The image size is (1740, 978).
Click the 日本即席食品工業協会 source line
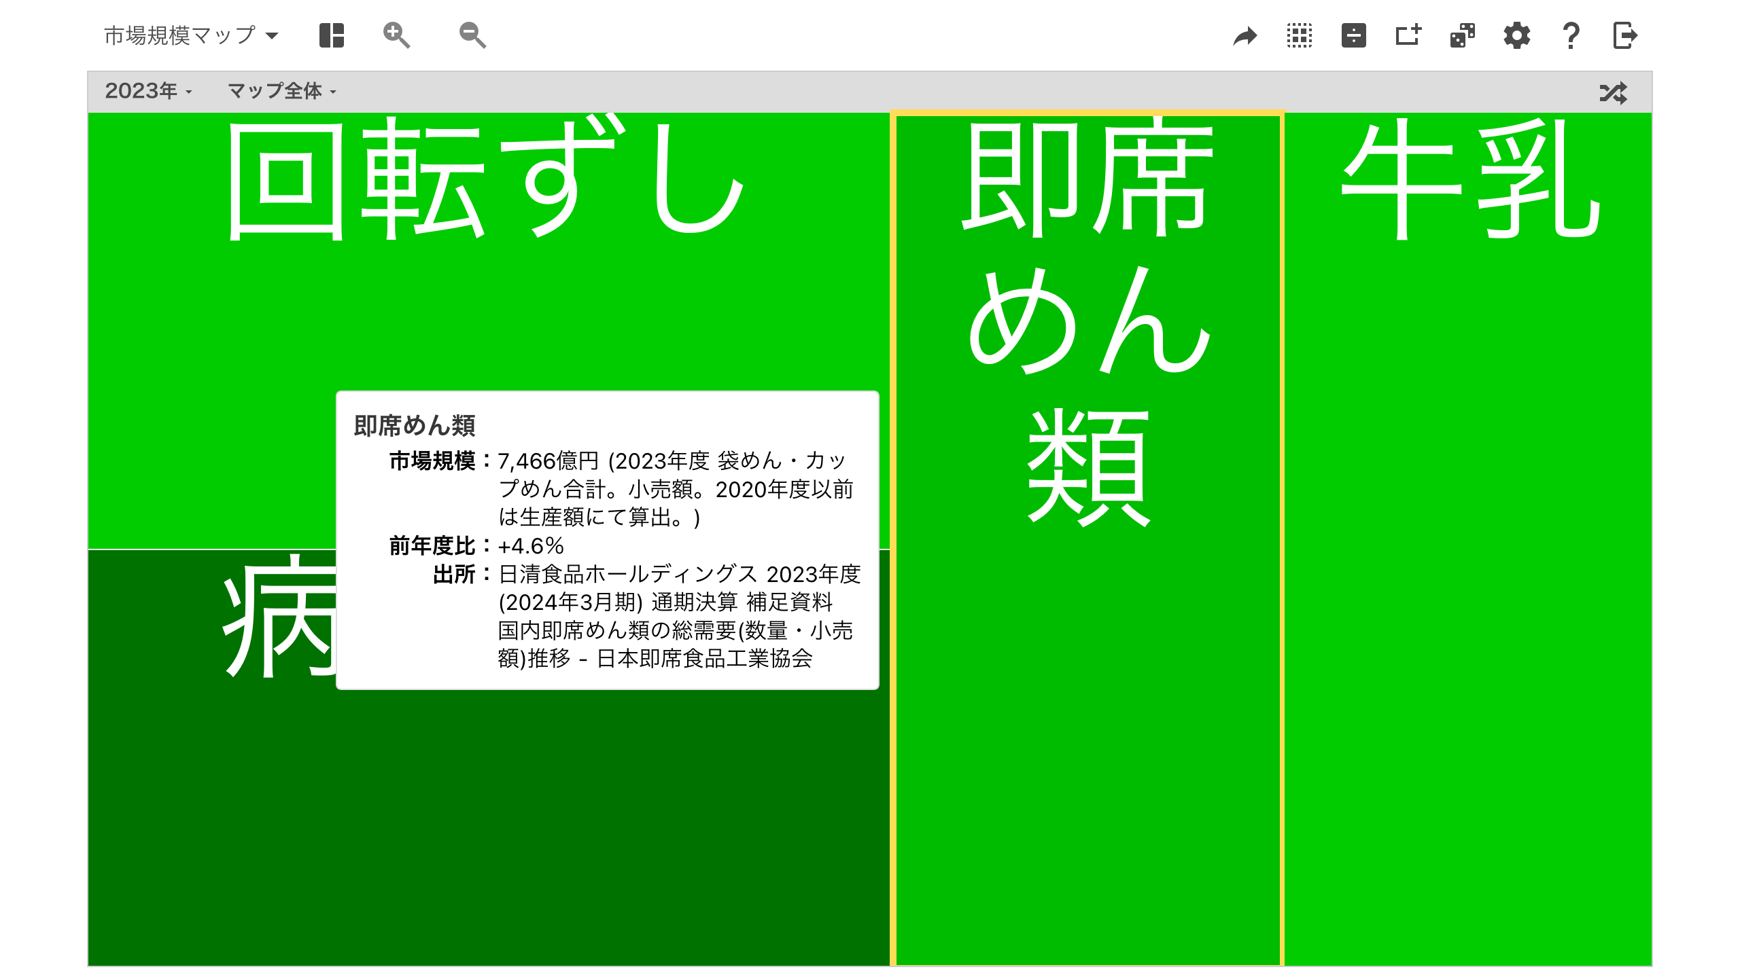[x=704, y=659]
